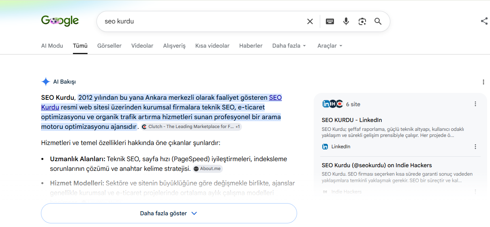The width and height of the screenshot is (490, 227).
Task: Follow the "SEO Kurdu" hyperlink in the overview
Action: (x=161, y=102)
